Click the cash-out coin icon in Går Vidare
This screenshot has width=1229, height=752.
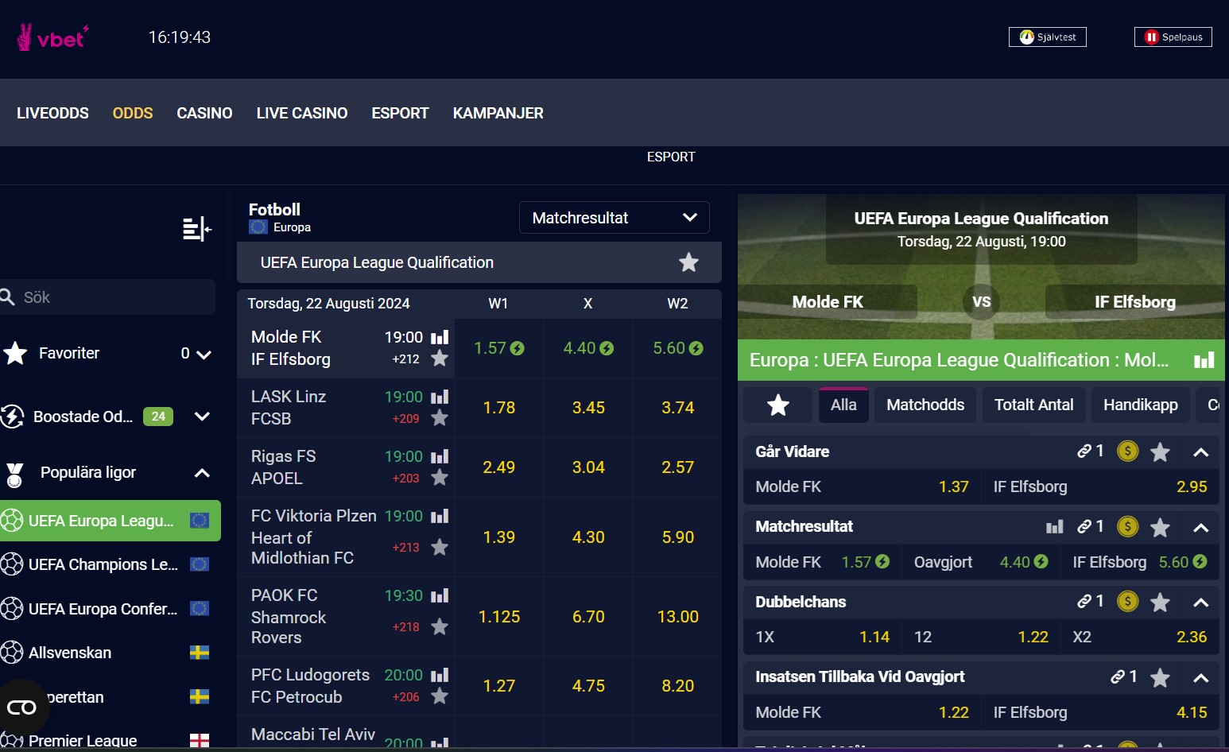(x=1127, y=452)
